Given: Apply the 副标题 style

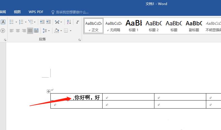Looking at the screenshot, I should (x=194, y=26).
